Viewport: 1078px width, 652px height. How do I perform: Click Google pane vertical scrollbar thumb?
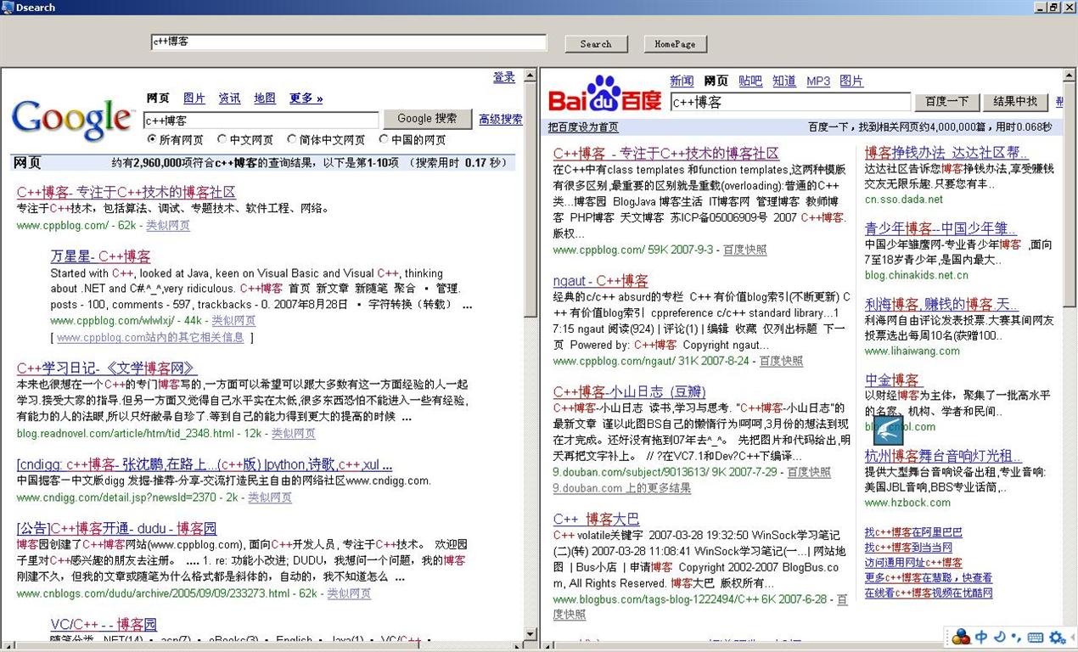pos(531,200)
